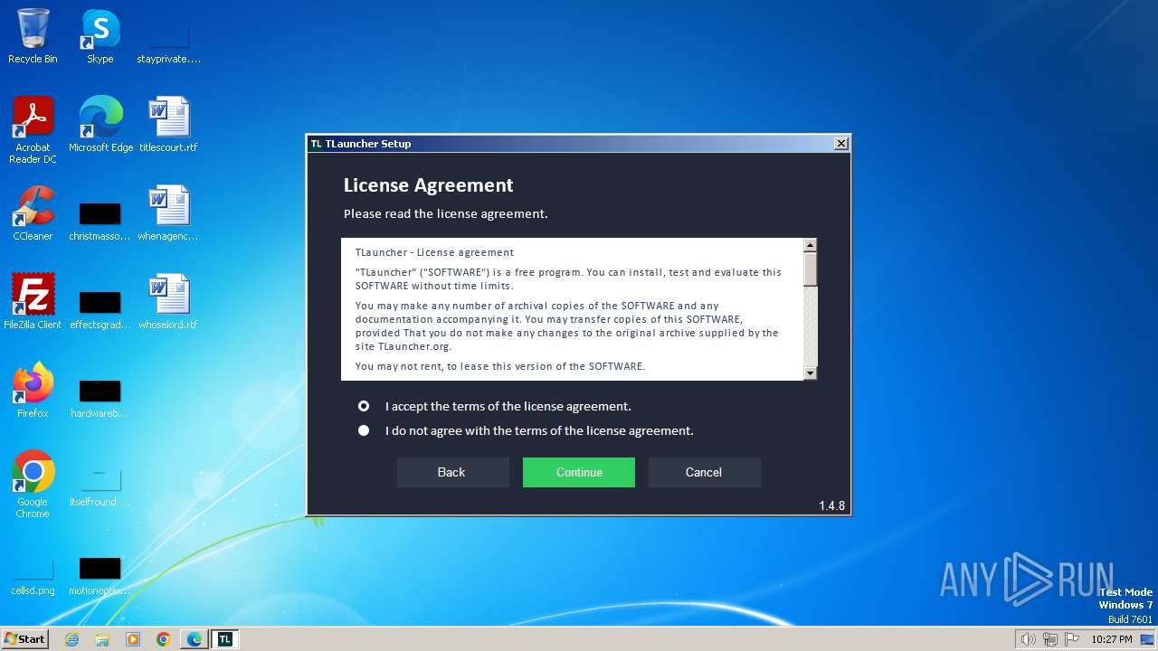This screenshot has width=1158, height=651.
Task: Click the Back button
Action: click(452, 472)
